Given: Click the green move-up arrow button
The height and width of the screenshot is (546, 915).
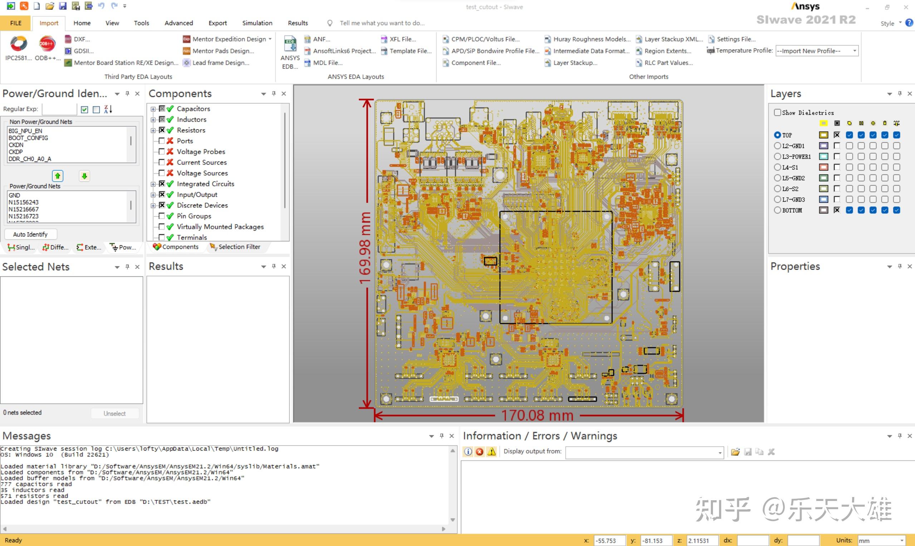Looking at the screenshot, I should tap(58, 176).
